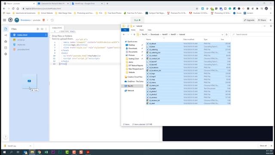
Task: Select Creative Cloud Files in navigation pane
Action: [x=134, y=77]
